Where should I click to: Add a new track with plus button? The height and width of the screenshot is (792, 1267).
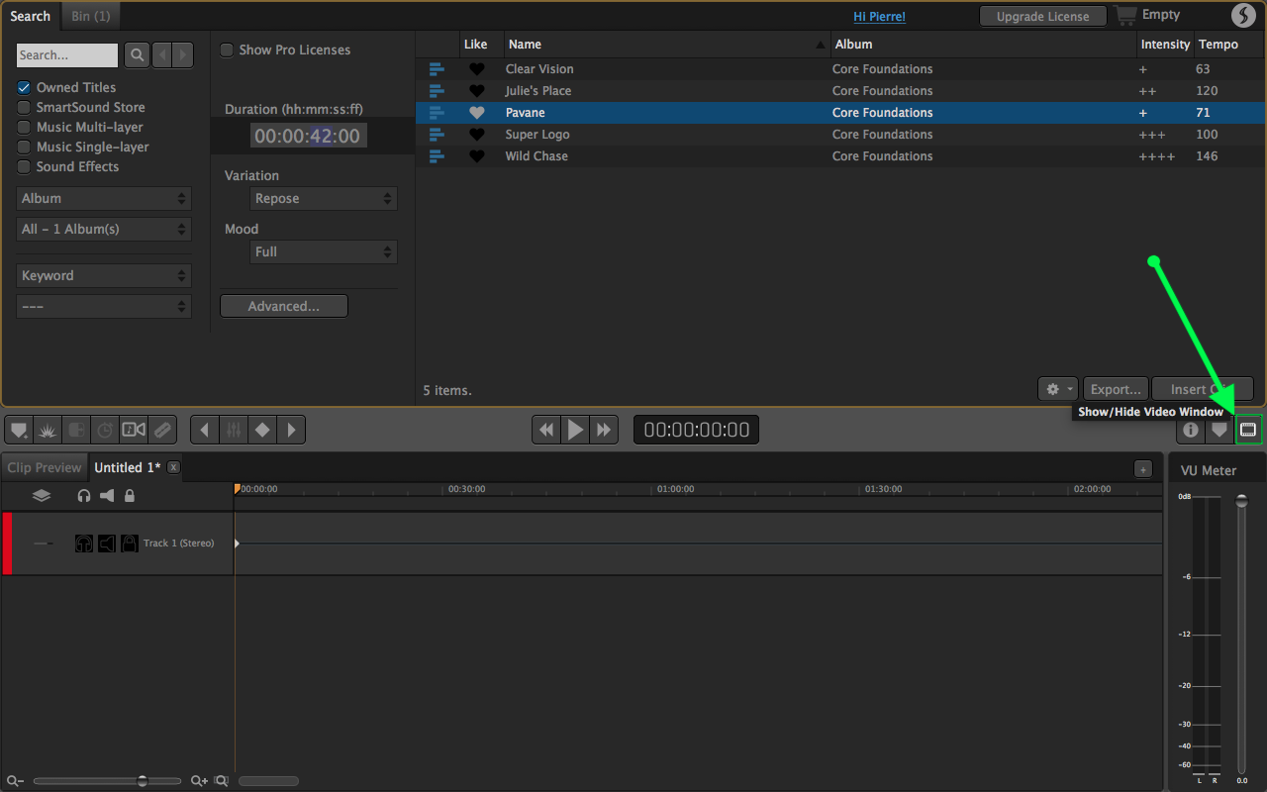pos(1143,469)
